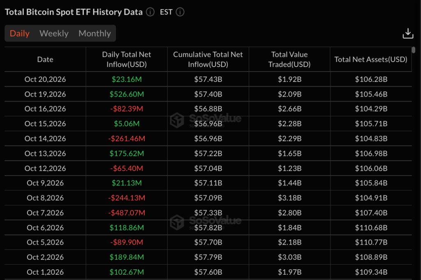
Task: Click the $57.60B cumulative inflow cell
Action: [x=208, y=272]
